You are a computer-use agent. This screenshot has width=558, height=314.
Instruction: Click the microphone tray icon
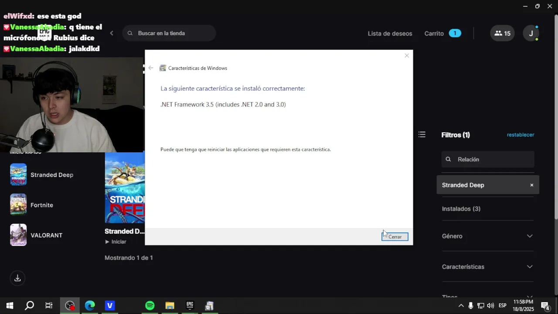click(471, 306)
